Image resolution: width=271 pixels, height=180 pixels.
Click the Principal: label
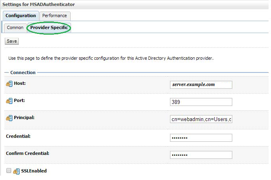tap(24, 117)
